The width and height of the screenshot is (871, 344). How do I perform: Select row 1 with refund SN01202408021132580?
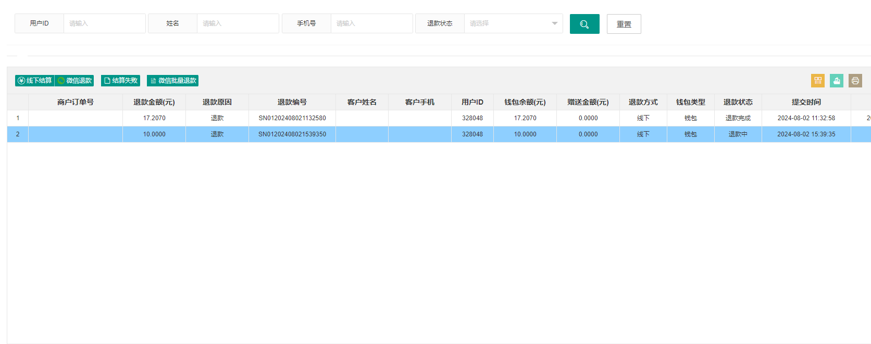coord(439,118)
